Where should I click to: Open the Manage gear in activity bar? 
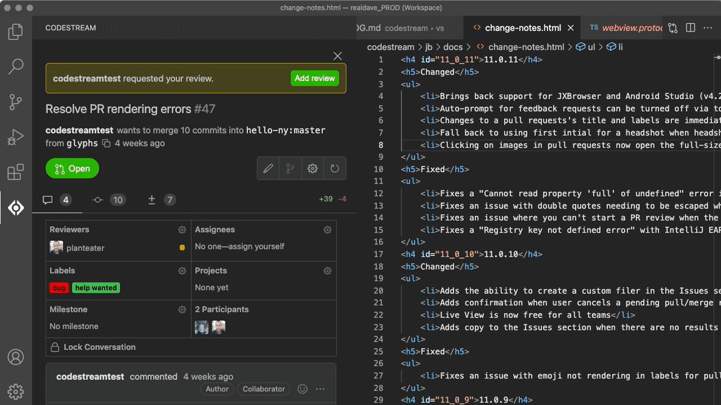pos(16,391)
